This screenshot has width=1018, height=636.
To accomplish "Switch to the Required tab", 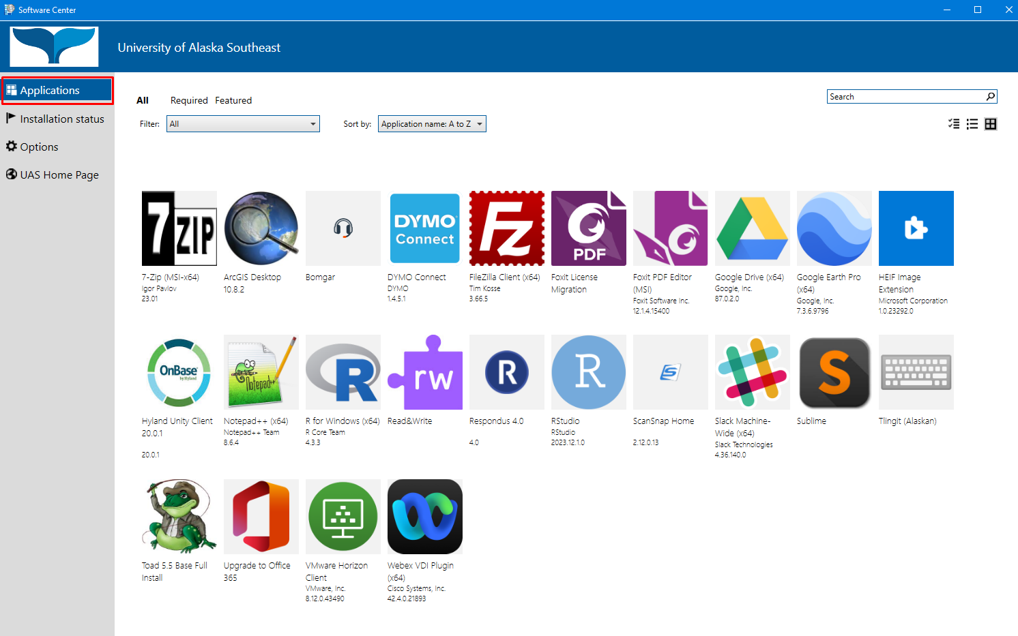I will click(x=189, y=100).
